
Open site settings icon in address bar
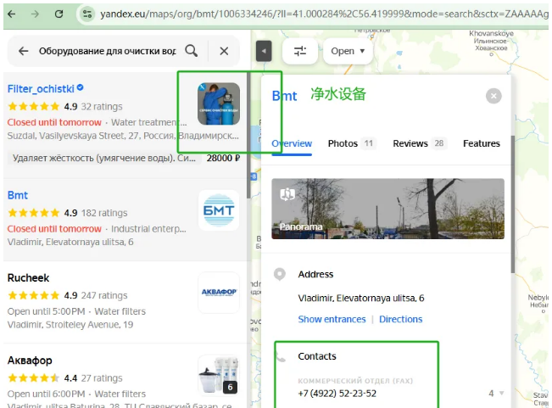pos(87,14)
